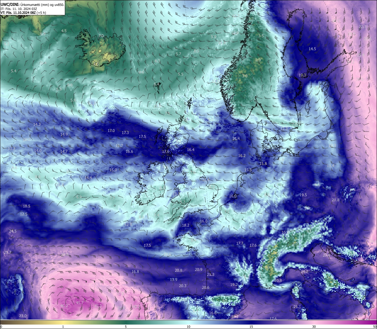
Task: Click the 24.2 value over Italy
Action: (304, 271)
